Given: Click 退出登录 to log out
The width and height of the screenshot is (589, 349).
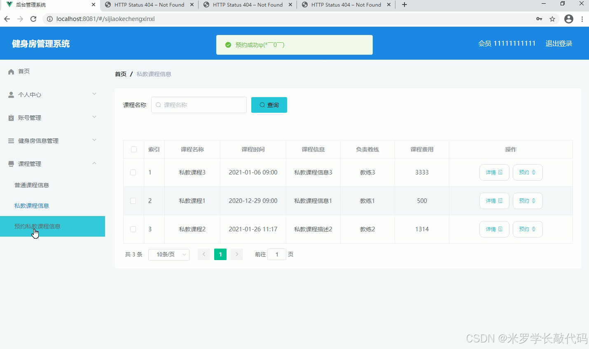Looking at the screenshot, I should pyautogui.click(x=559, y=44).
